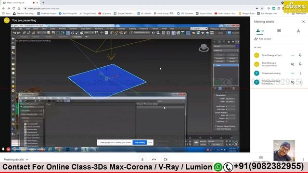308x173 pixels.
Task: Open the Graph Editors menu
Action: pyautogui.click(x=86, y=29)
